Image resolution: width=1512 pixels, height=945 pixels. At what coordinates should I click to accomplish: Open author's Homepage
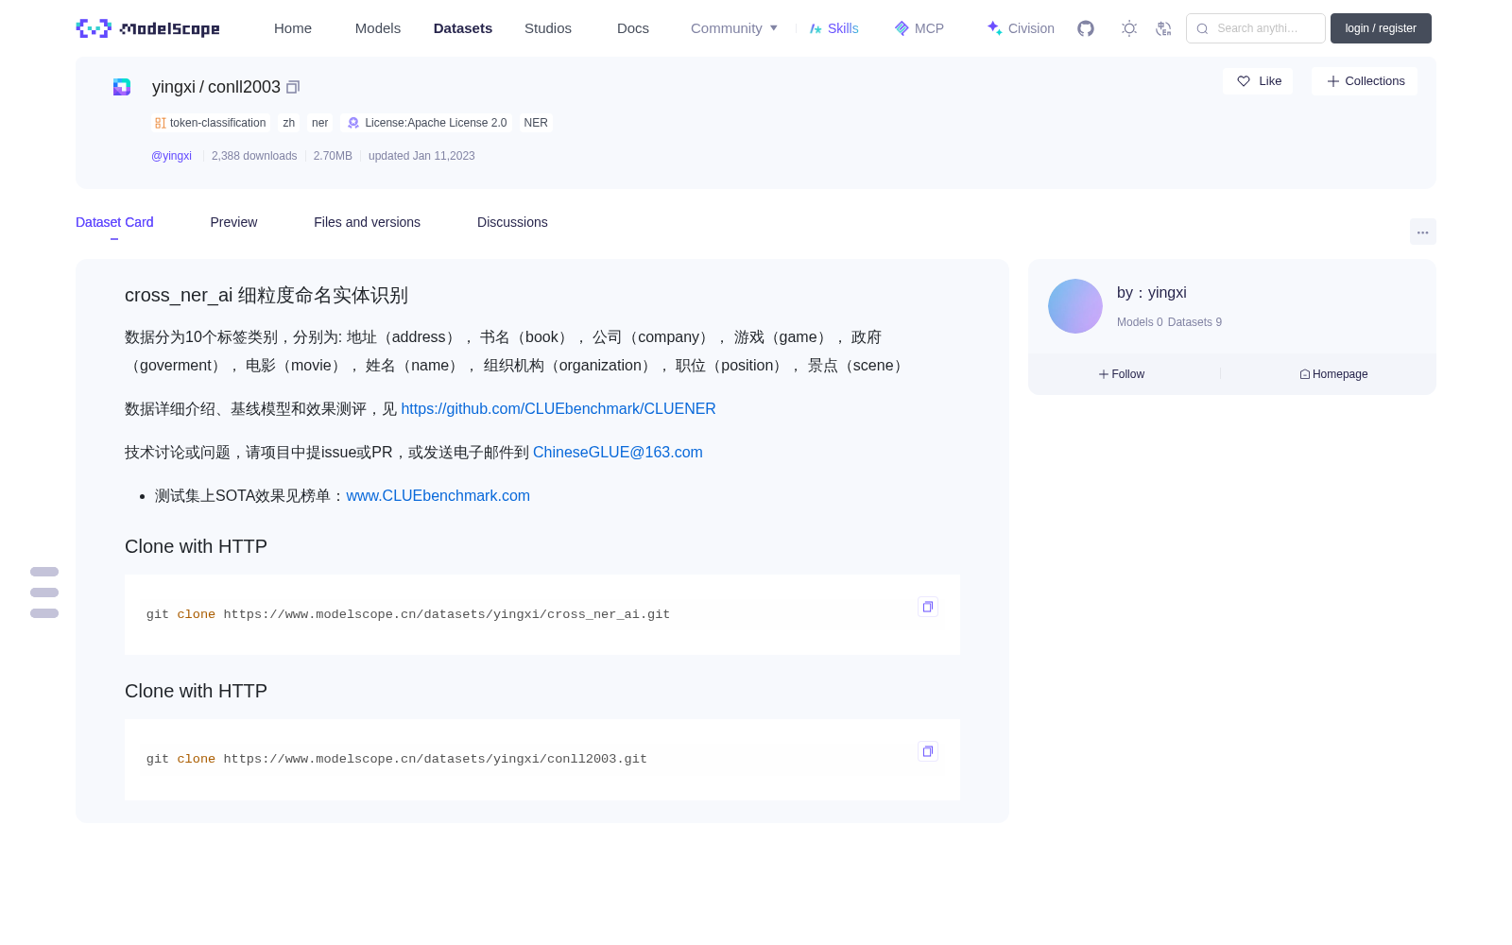1333,374
